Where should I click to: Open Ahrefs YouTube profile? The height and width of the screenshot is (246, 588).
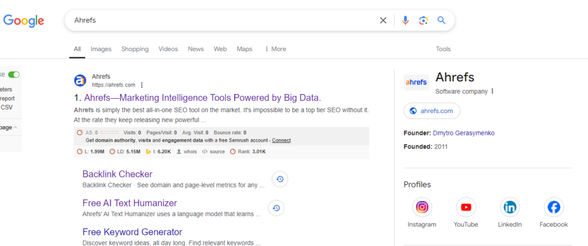click(x=466, y=208)
